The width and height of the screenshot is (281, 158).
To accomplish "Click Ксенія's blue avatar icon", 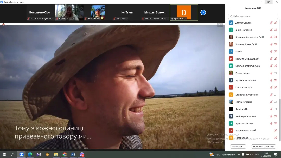I will [x=231, y=51].
